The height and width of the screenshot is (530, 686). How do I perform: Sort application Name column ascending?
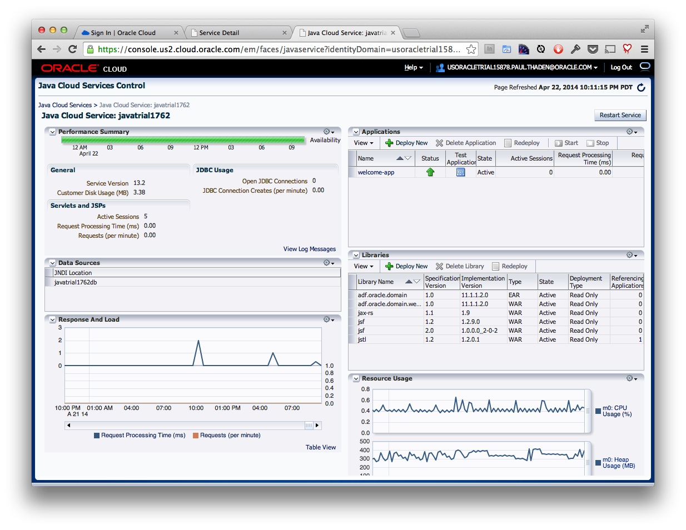[400, 158]
